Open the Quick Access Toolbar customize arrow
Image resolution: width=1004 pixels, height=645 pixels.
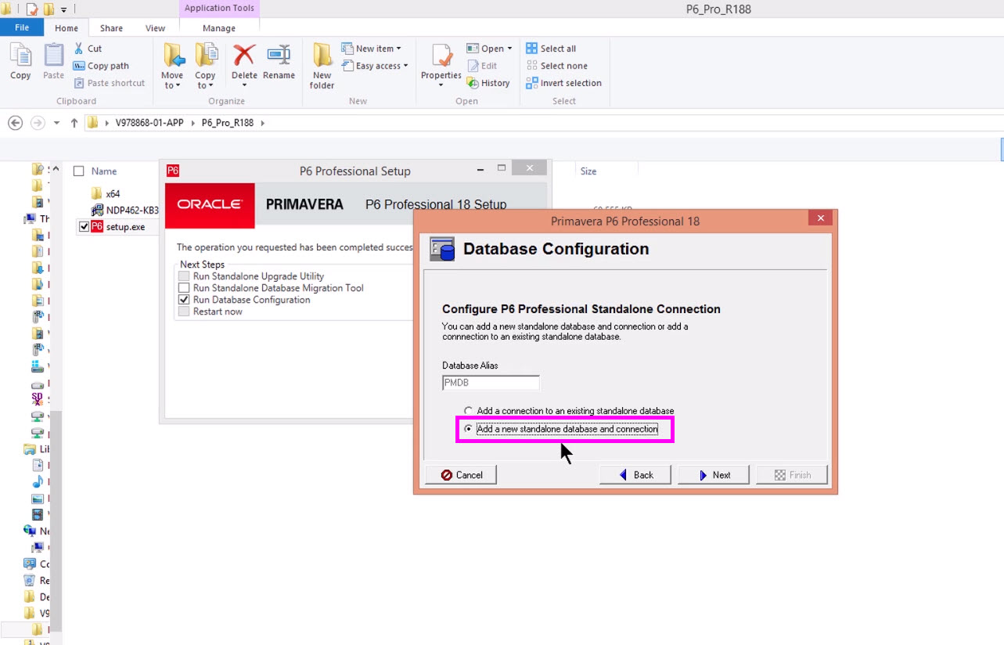point(64,9)
